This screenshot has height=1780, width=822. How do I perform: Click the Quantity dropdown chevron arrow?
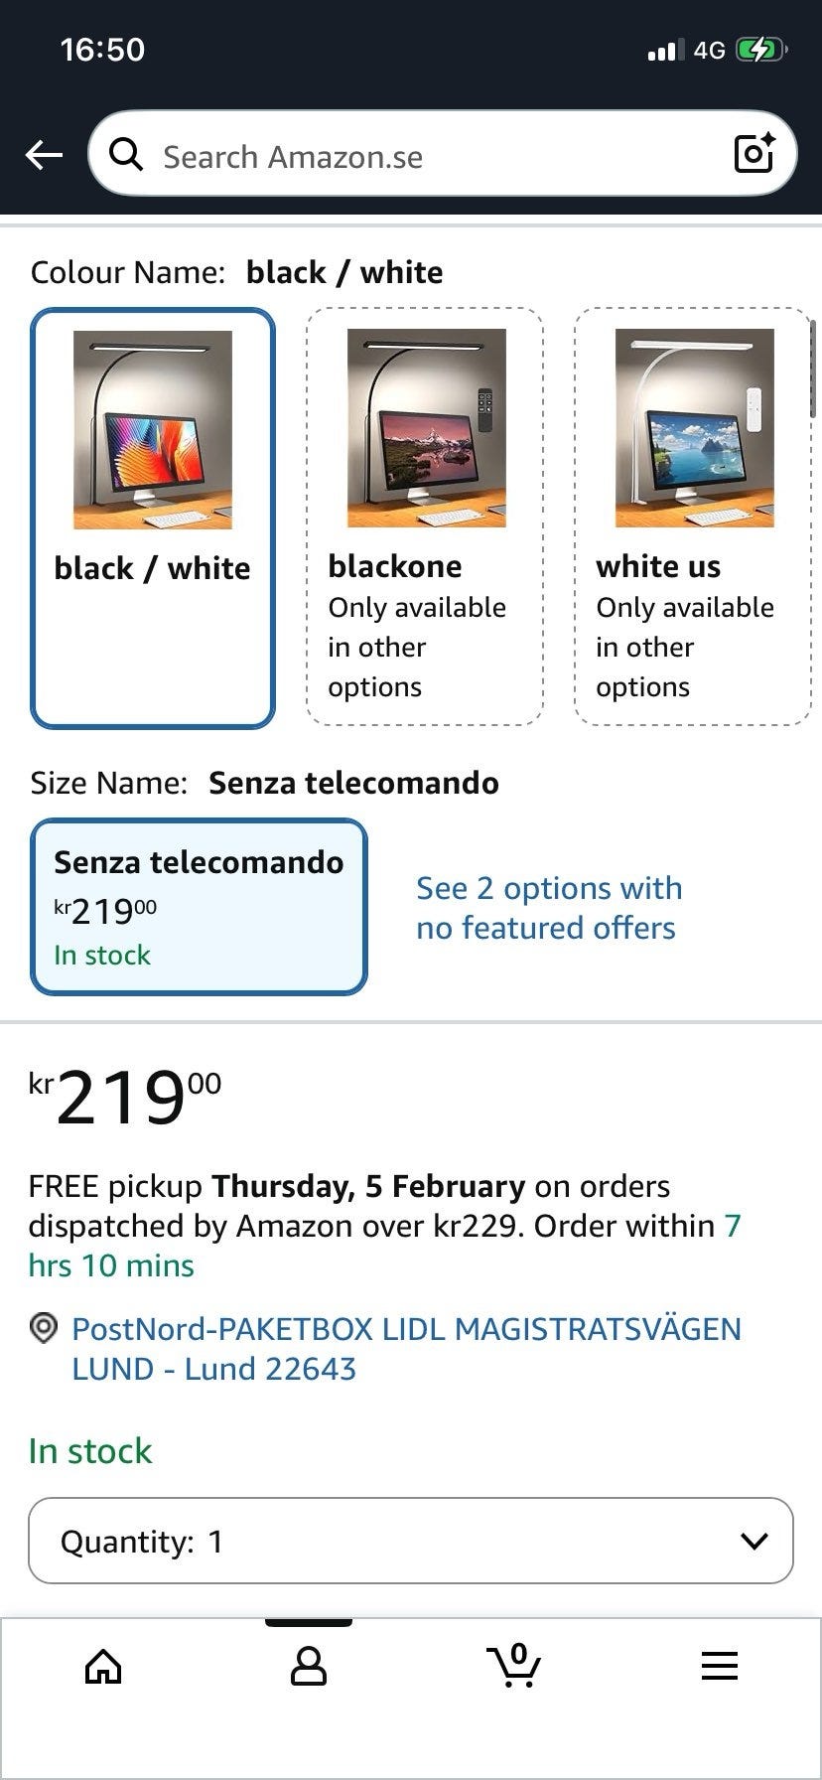click(754, 1541)
